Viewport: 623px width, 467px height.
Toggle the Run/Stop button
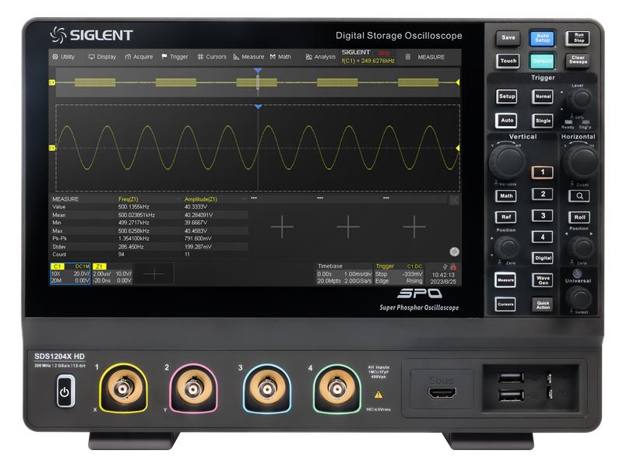pyautogui.click(x=579, y=37)
